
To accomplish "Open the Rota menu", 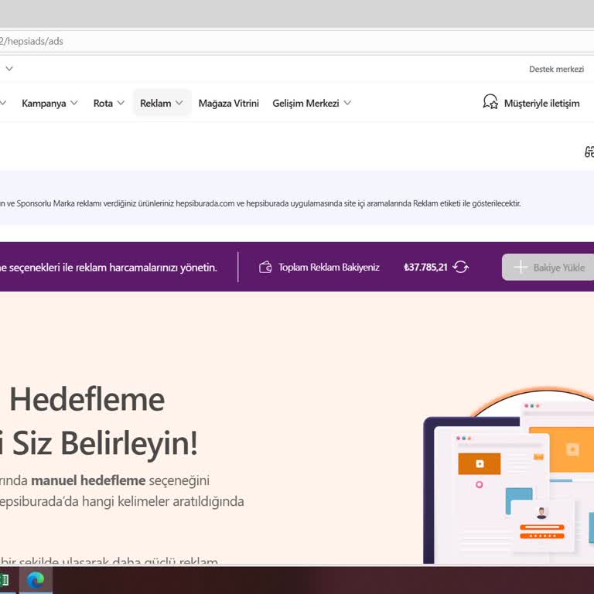I will [109, 103].
